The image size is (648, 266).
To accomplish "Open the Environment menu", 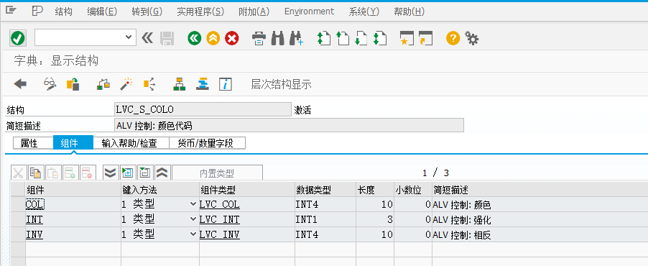I will [309, 12].
